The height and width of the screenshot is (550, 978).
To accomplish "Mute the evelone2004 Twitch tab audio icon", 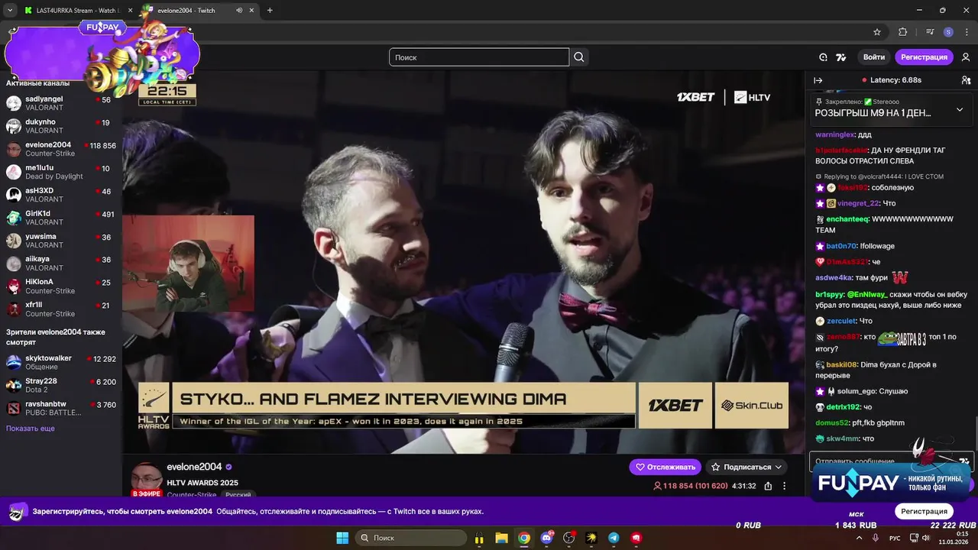I will click(x=240, y=11).
